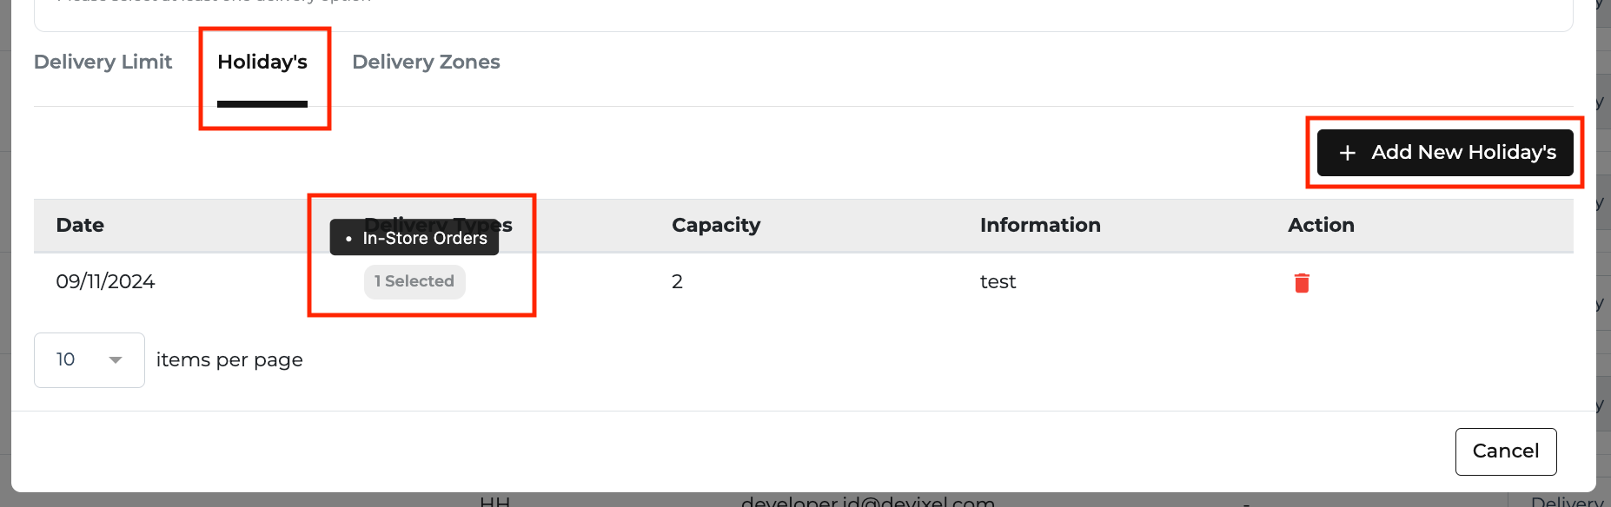The image size is (1611, 507).
Task: Click the Information column header
Action: click(1040, 225)
